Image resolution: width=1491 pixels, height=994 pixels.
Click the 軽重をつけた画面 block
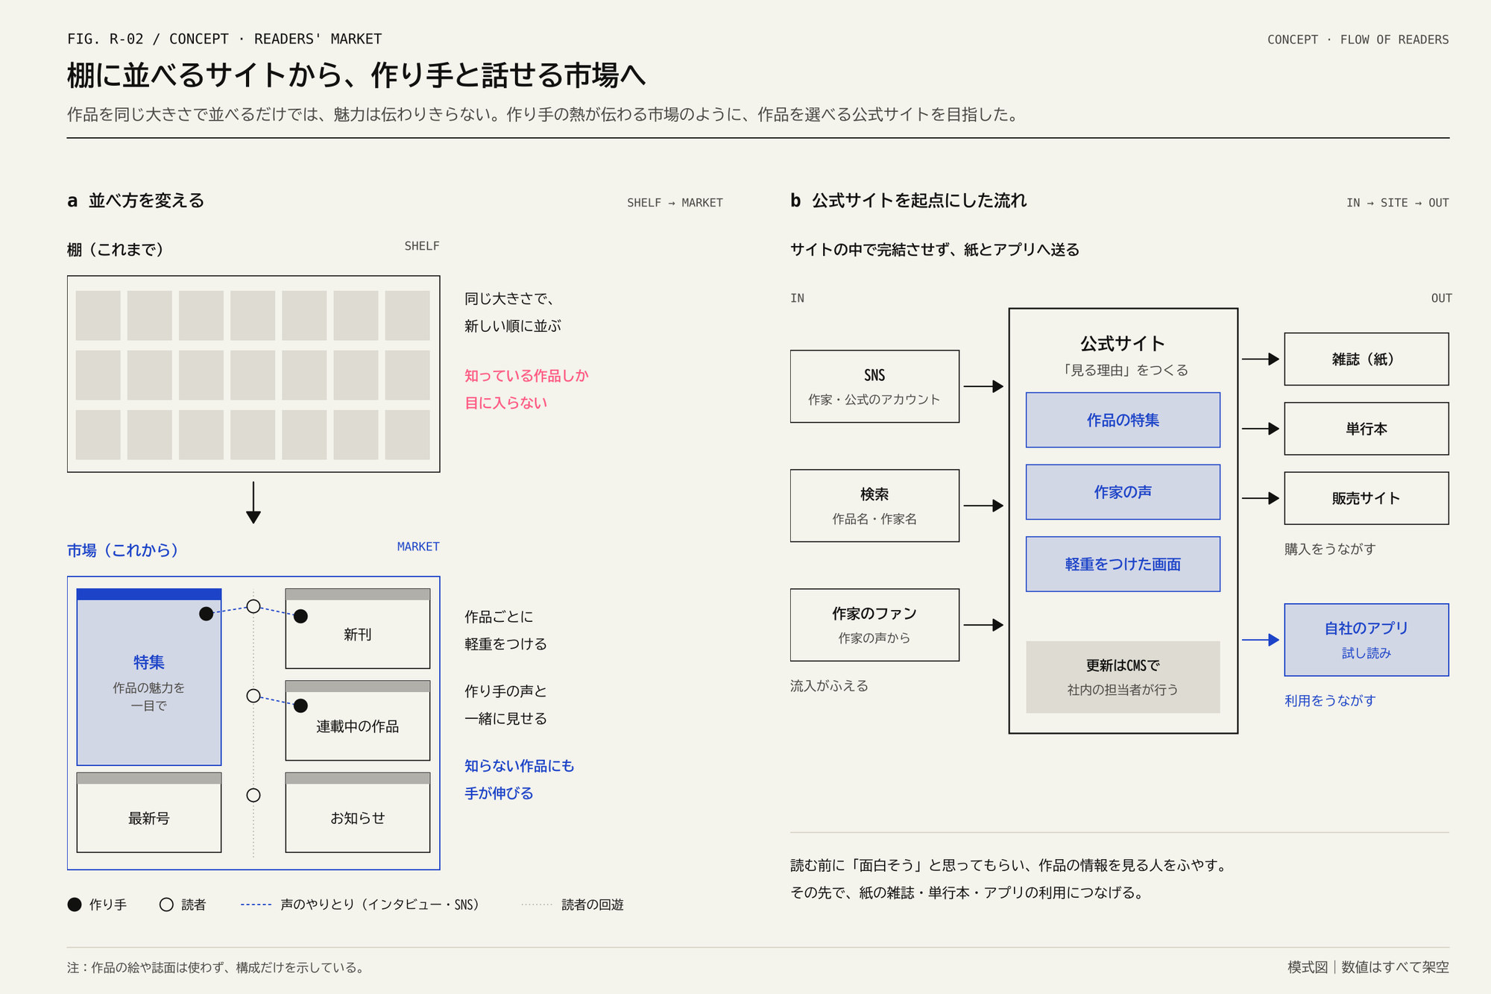point(1123,564)
